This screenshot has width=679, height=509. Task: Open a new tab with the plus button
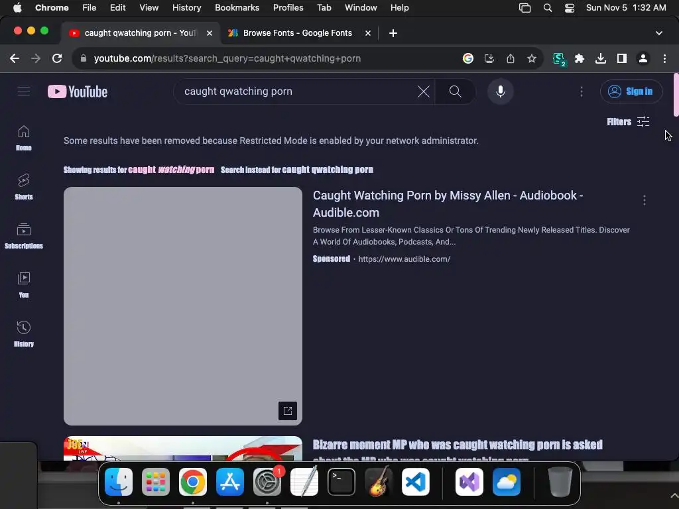click(x=393, y=33)
